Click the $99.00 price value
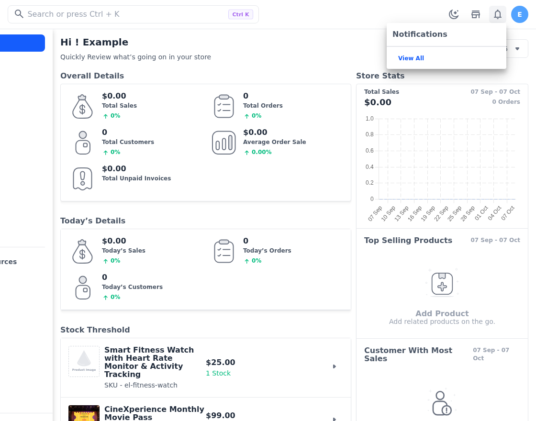The height and width of the screenshot is (421, 536). point(221,416)
